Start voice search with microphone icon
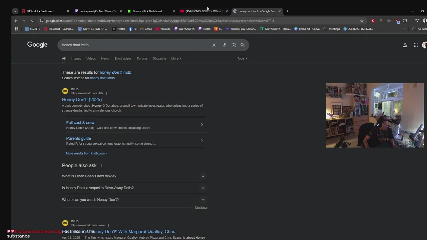 225,45
